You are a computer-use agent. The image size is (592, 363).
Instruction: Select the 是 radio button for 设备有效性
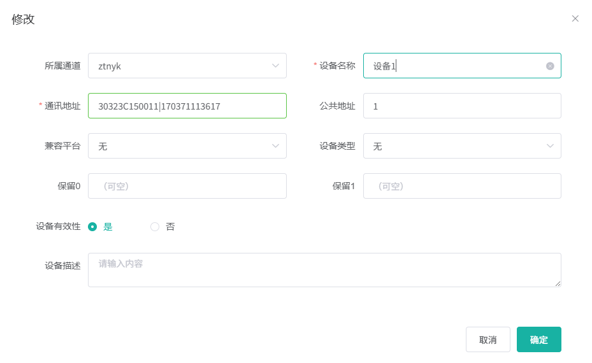point(92,227)
